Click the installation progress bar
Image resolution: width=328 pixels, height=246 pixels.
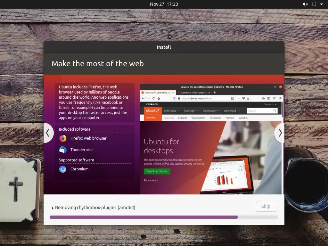click(164, 217)
